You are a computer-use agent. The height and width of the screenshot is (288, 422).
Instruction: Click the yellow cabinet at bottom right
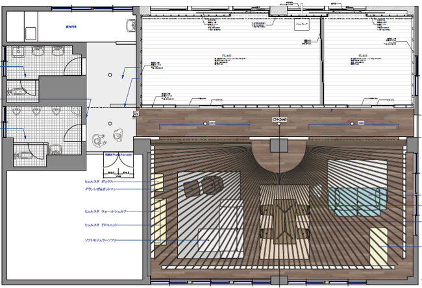point(379,246)
